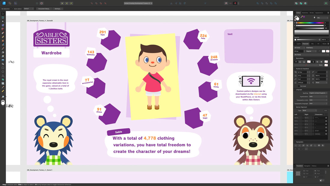Switch to the Layers tab

(x=298, y=44)
